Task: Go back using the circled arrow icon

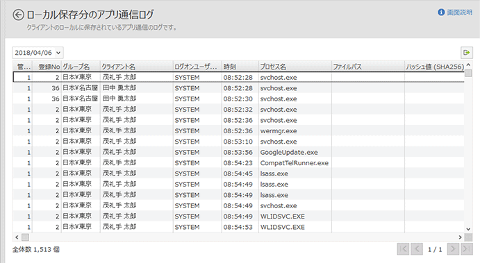Action: click(x=18, y=15)
